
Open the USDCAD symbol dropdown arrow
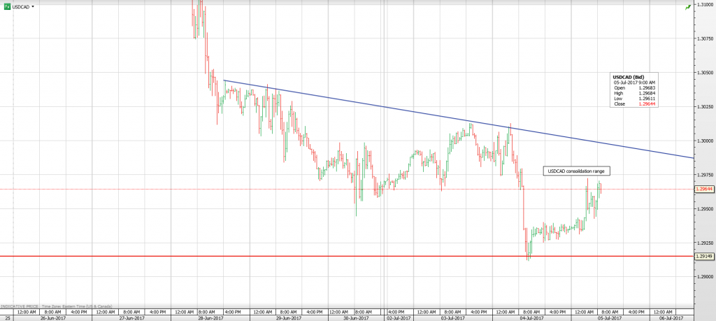(x=33, y=6)
